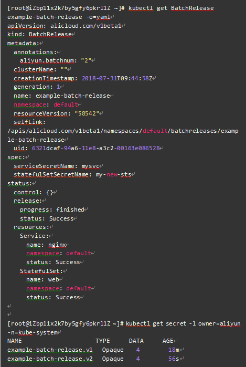
Task: Click the 'spec:' key
Action: [x=16, y=157]
